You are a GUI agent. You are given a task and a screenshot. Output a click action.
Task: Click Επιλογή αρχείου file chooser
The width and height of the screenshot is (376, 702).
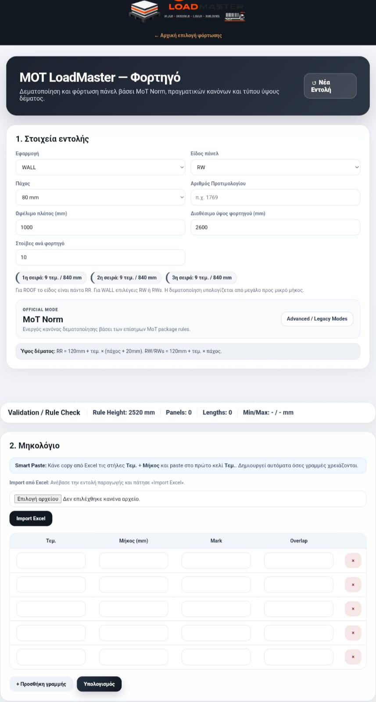click(38, 499)
